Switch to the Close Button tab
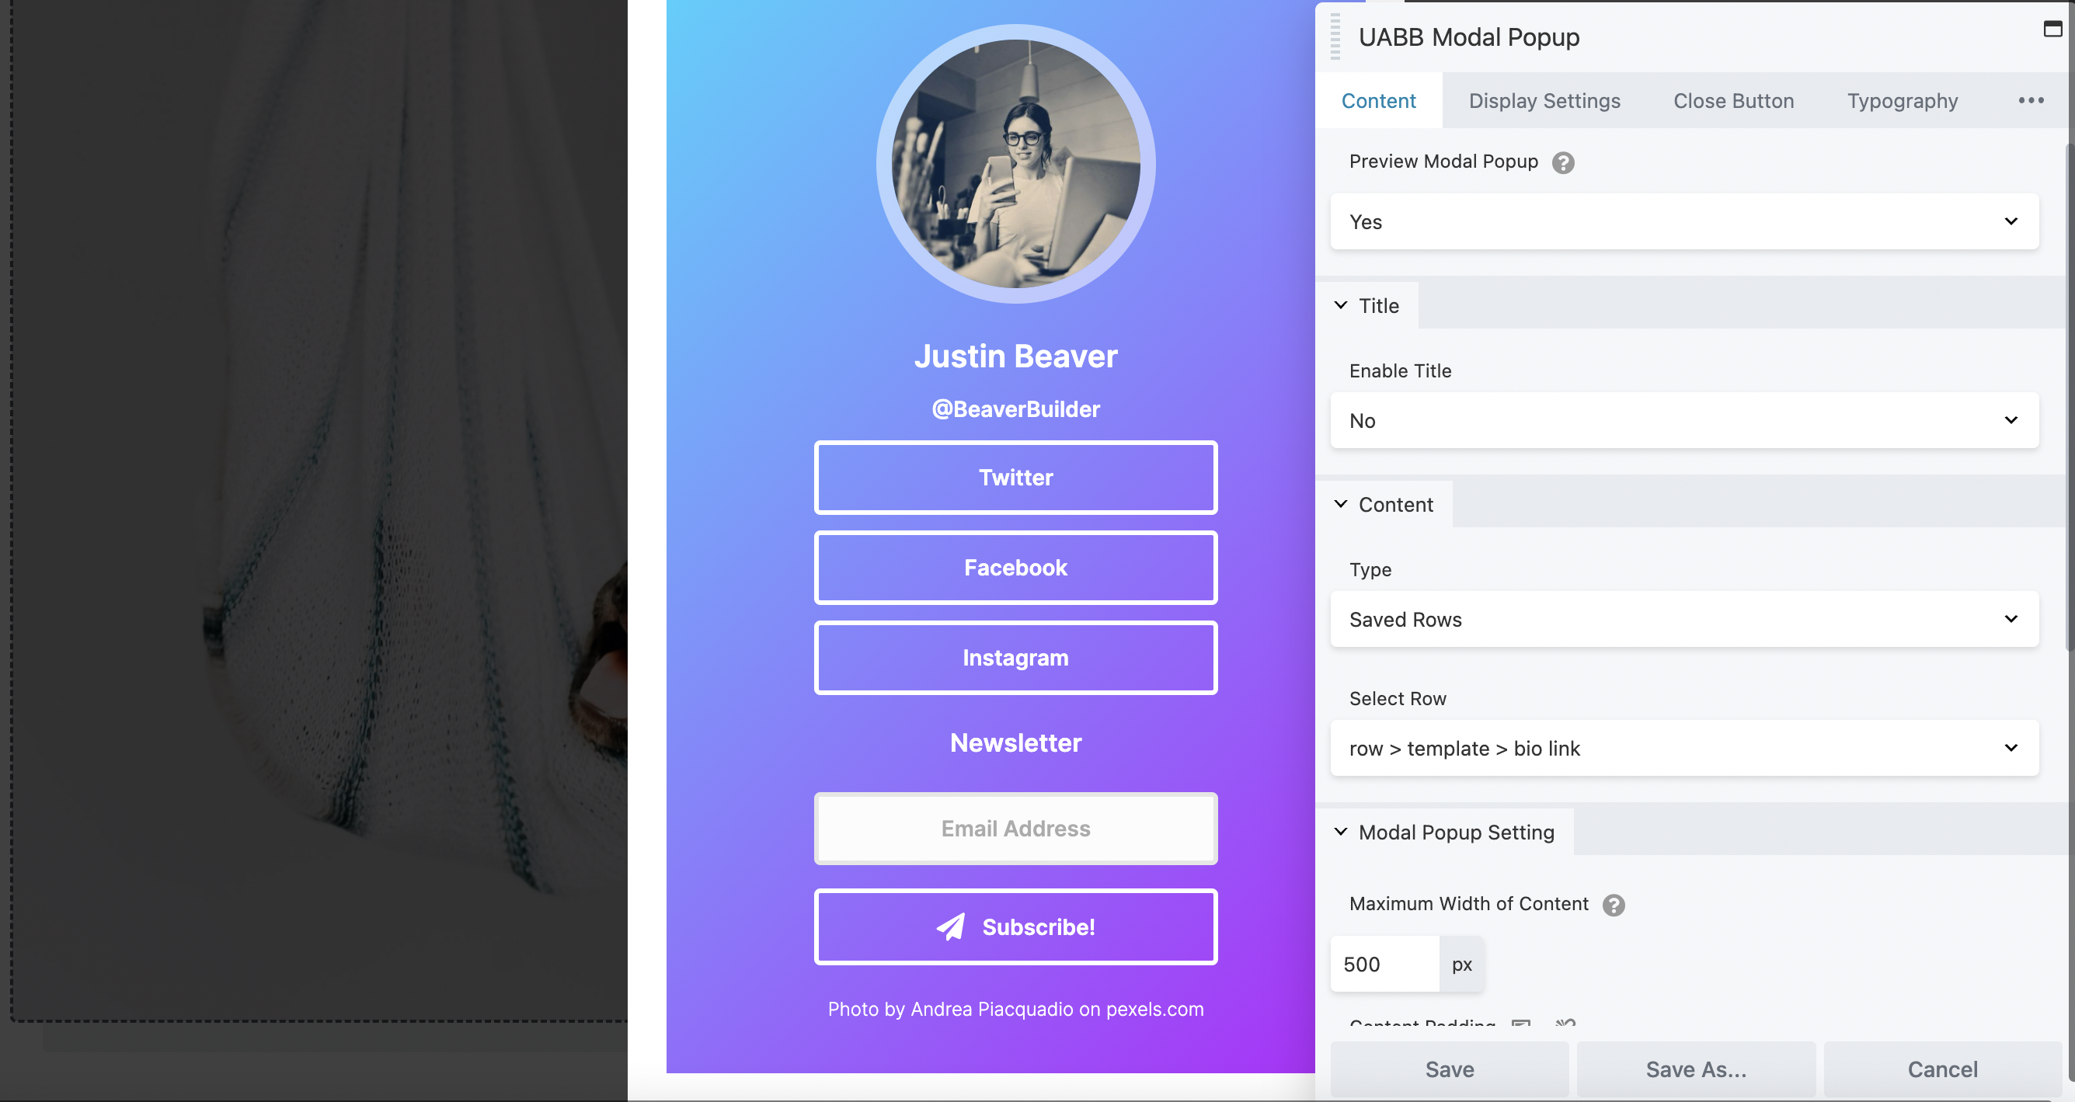2075x1102 pixels. [x=1733, y=101]
